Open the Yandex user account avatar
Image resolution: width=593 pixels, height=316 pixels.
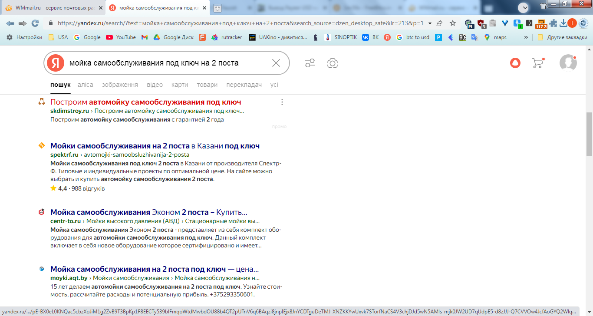coord(568,63)
